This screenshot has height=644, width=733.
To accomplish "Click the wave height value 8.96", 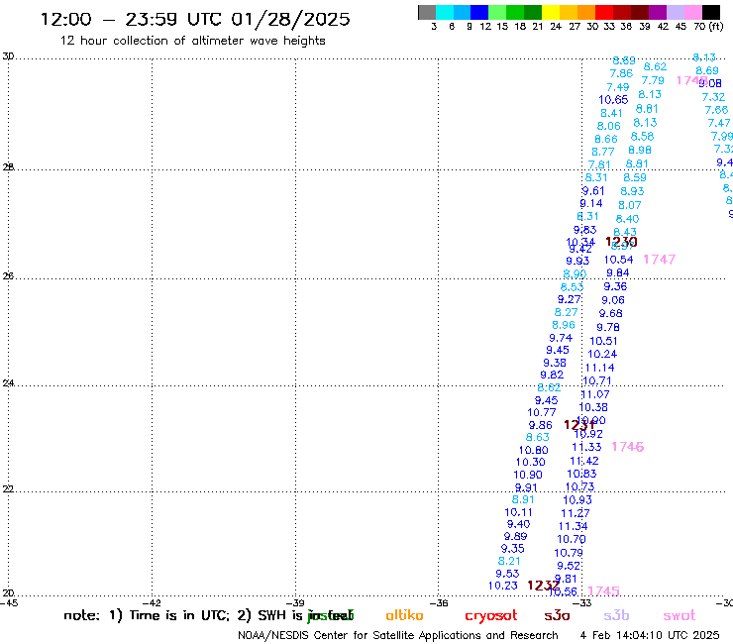I will tap(564, 325).
